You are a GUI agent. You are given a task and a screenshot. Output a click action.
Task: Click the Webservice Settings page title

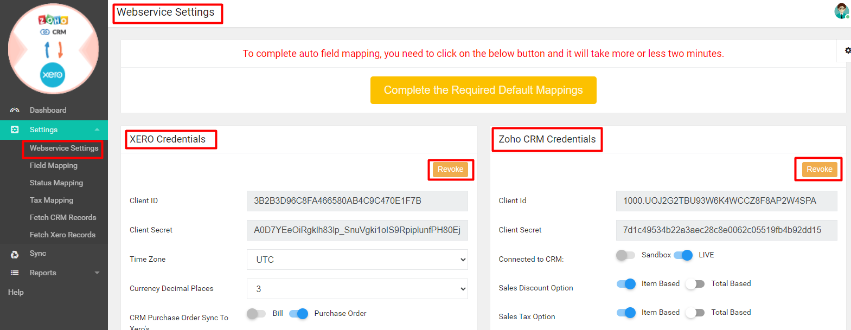[165, 12]
